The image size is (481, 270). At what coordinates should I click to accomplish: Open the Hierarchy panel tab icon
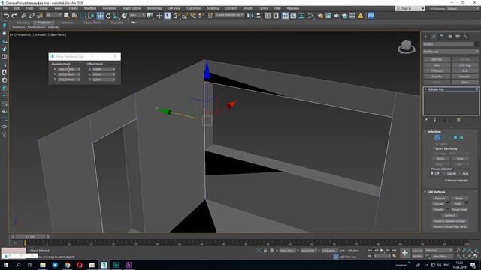coord(442,37)
